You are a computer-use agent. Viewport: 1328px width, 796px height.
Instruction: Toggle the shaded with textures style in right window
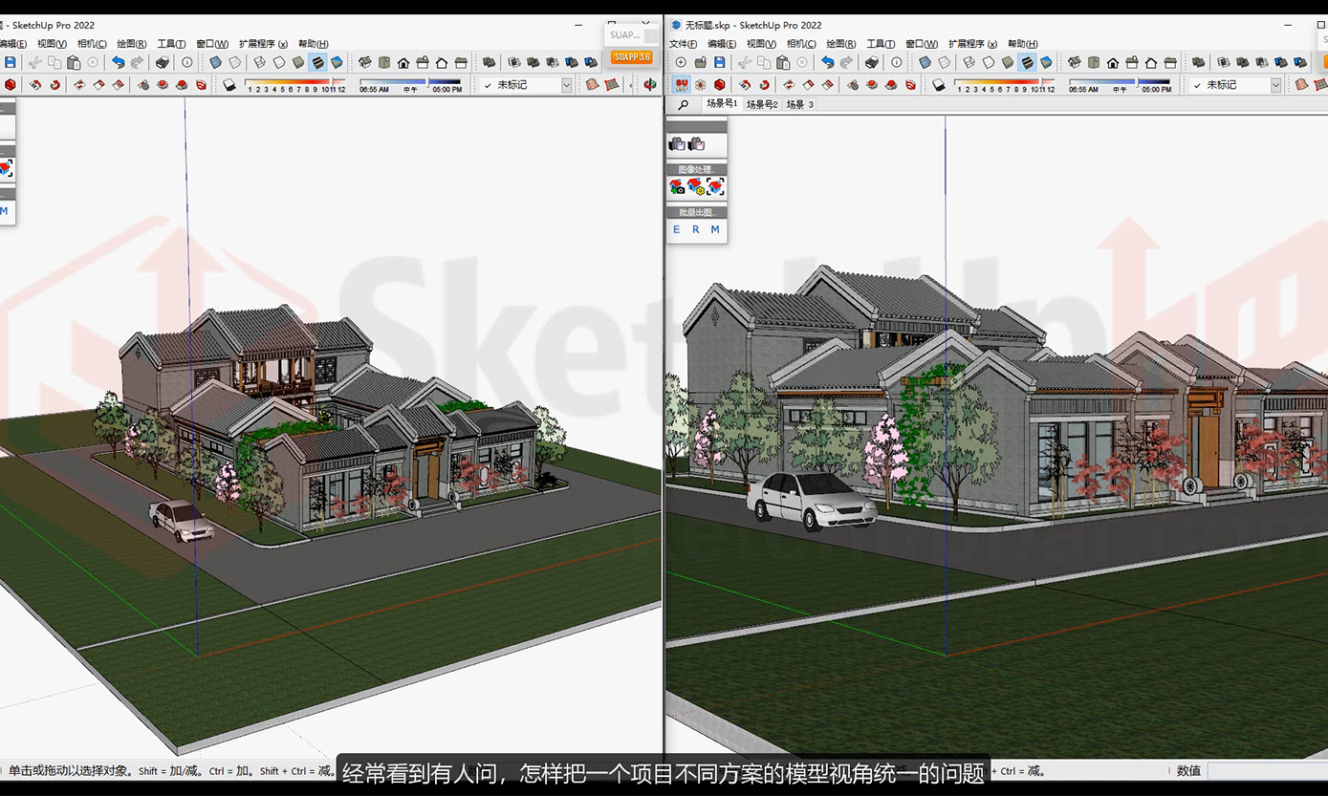click(x=1027, y=63)
